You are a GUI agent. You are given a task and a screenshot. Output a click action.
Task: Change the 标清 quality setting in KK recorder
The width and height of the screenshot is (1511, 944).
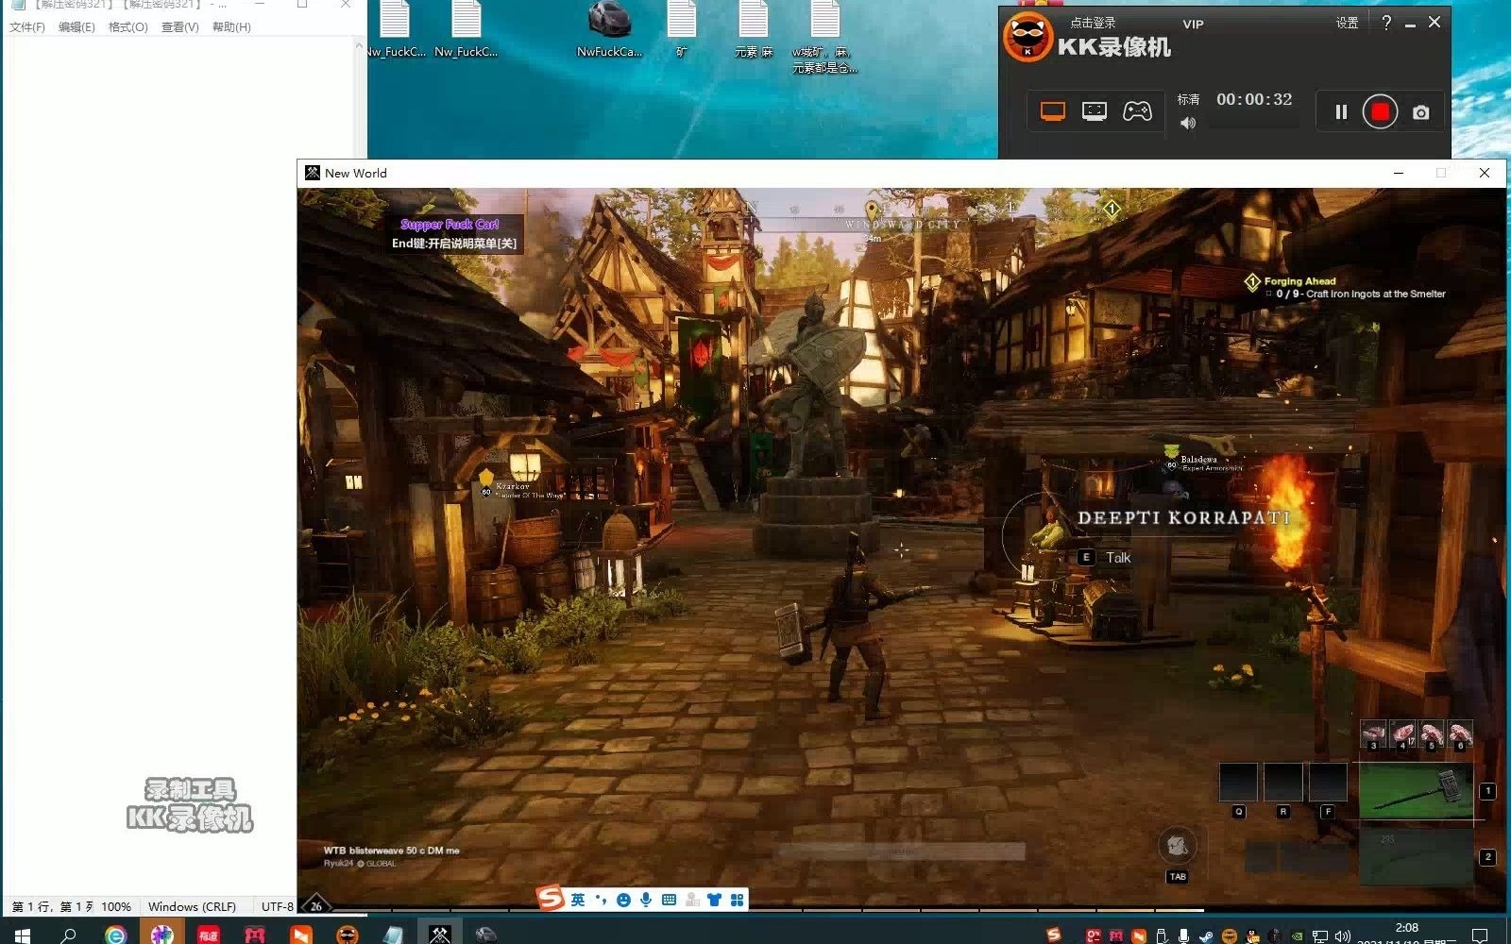[x=1188, y=99]
